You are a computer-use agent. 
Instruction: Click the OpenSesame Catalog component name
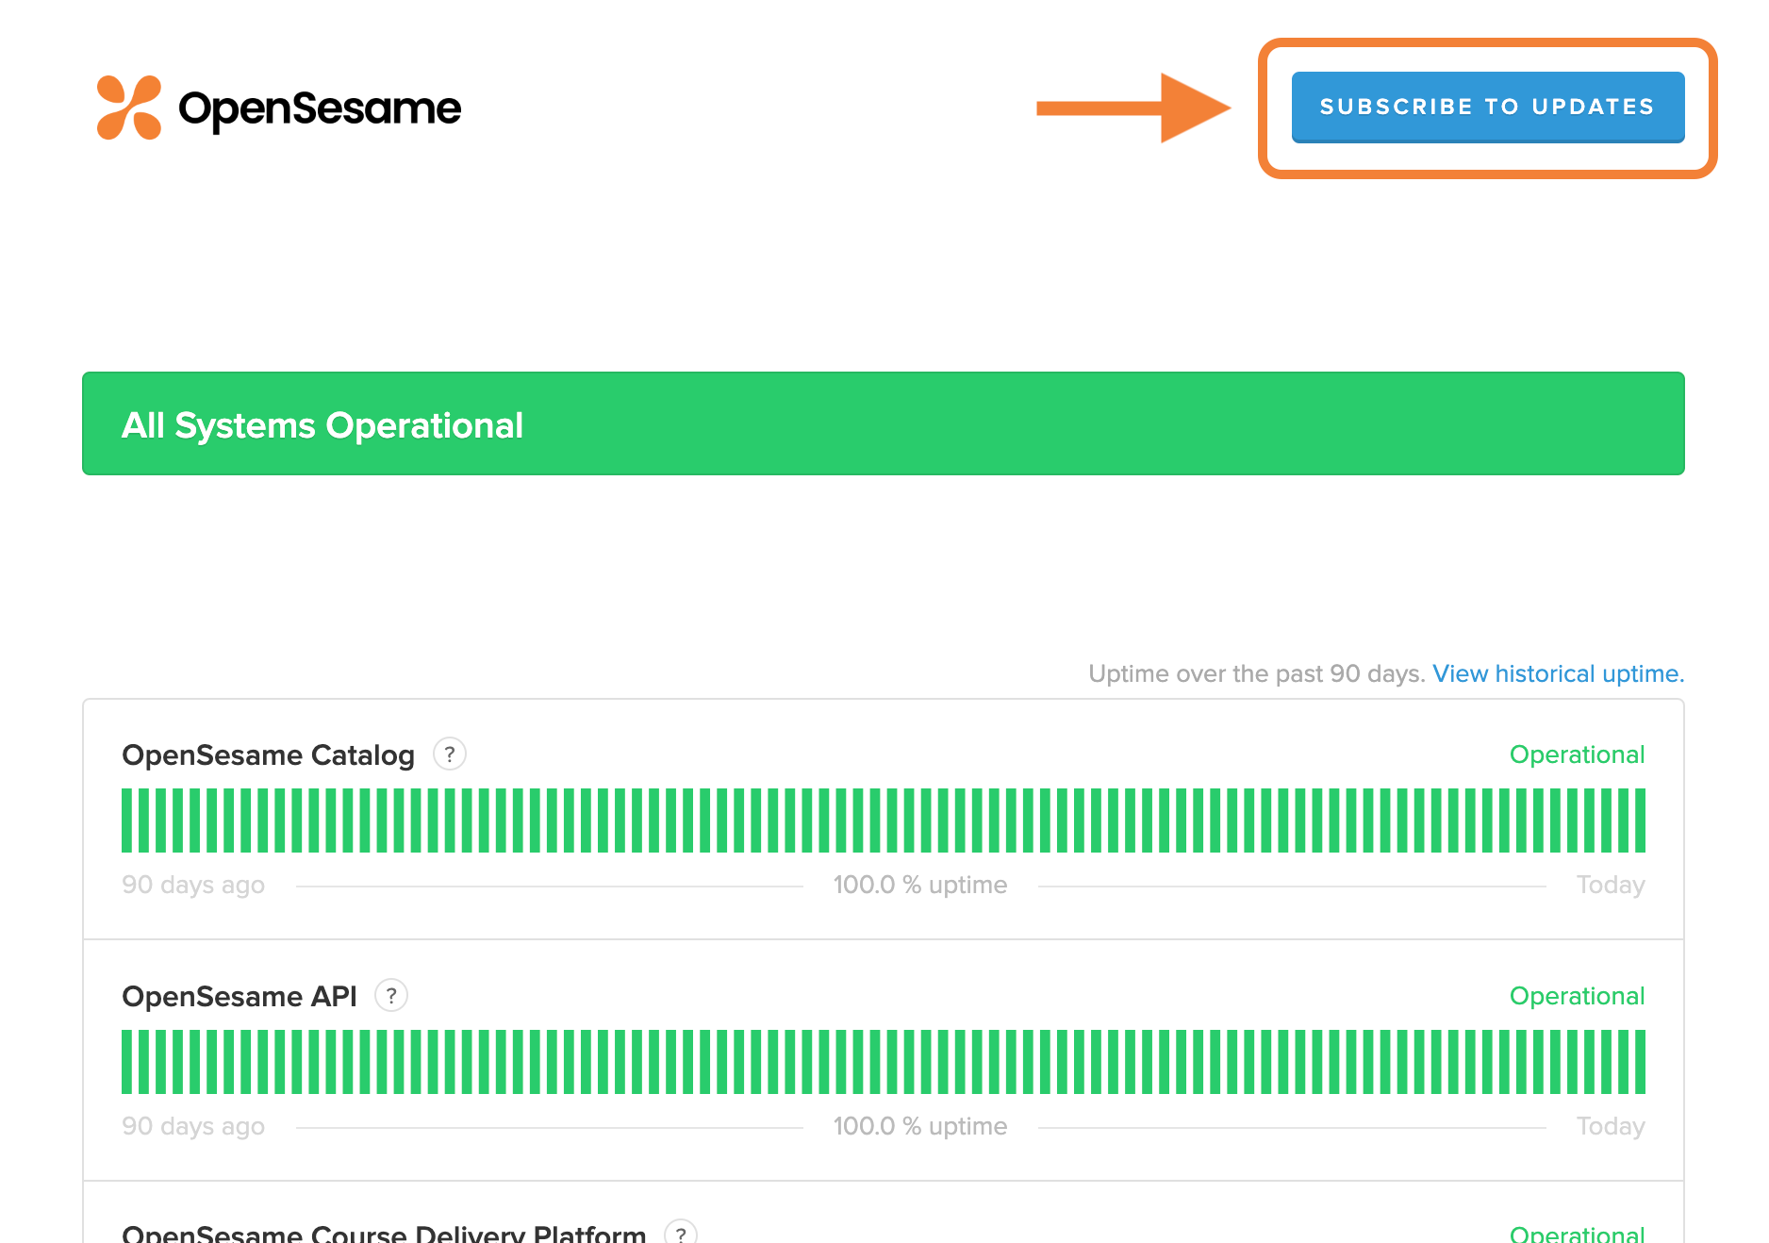[x=268, y=755]
